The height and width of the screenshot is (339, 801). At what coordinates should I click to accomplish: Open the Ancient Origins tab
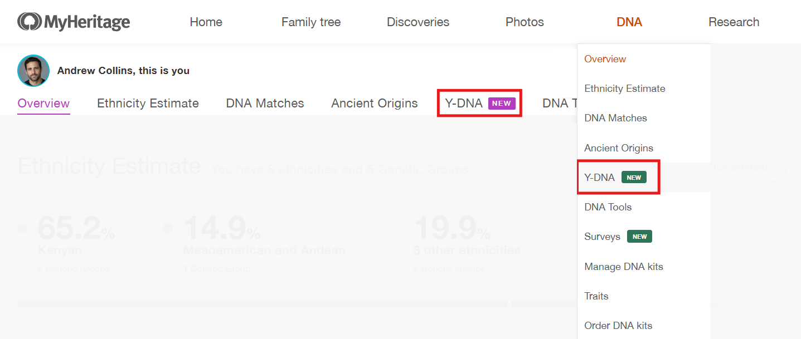pos(374,104)
